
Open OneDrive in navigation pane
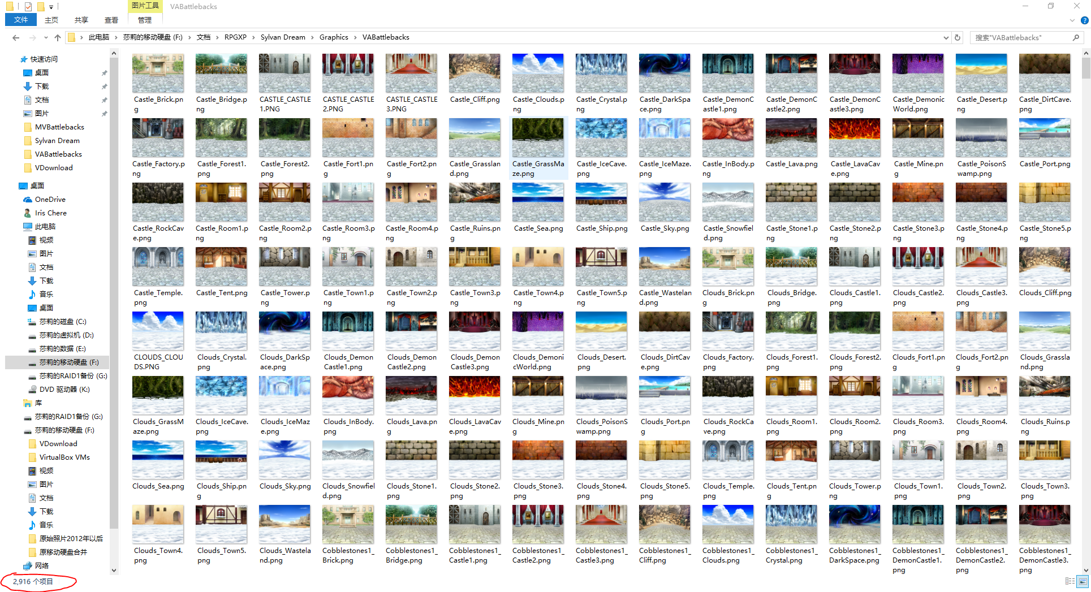[x=50, y=199]
